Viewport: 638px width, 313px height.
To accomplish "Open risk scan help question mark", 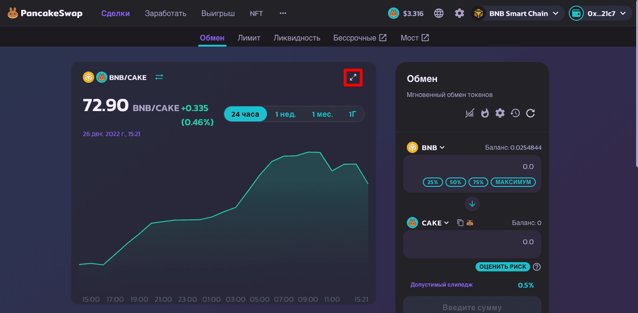I will [x=537, y=267].
